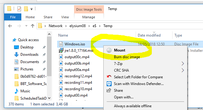Open Desktop in navigation pane
203x110 pixels.
(27, 47)
